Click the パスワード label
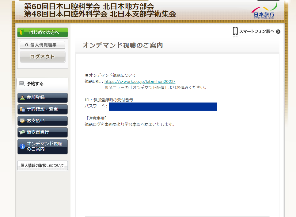Viewport: 296px width, 217px height. pyautogui.click(x=96, y=106)
